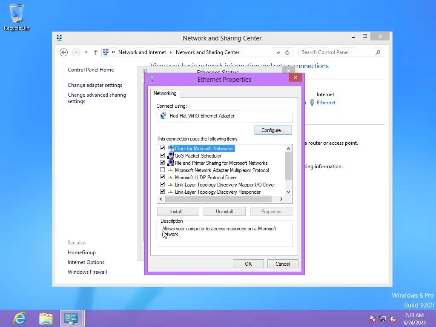Open Change advanced sharing settings
This screenshot has height=327, width=436.
point(97,98)
